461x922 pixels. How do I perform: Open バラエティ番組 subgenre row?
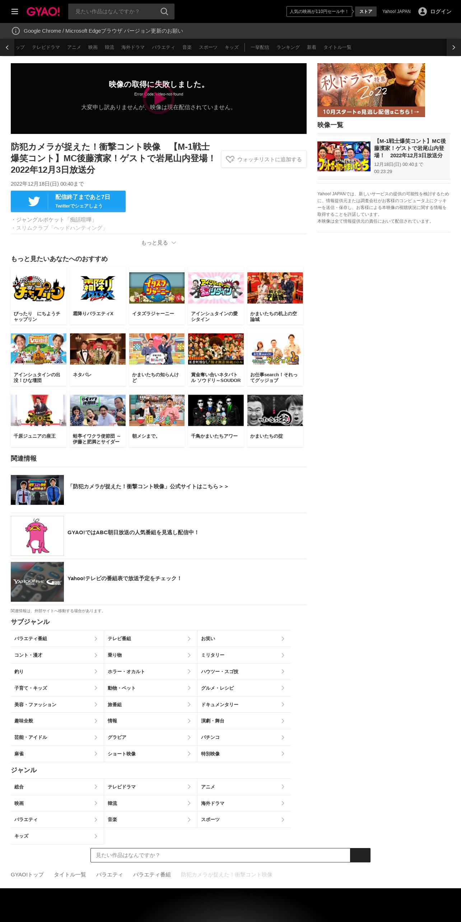[x=57, y=639]
